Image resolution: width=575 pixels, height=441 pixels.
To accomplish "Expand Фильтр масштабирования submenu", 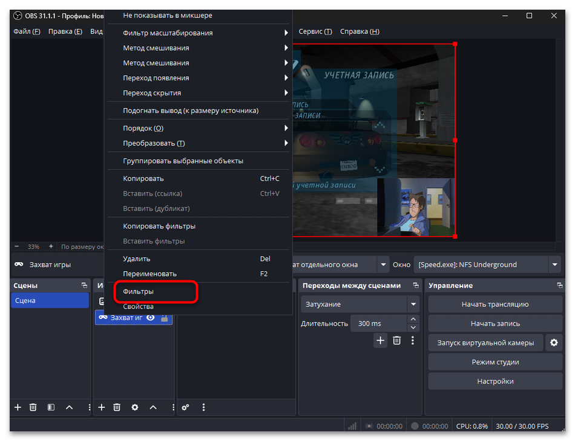I will (199, 33).
